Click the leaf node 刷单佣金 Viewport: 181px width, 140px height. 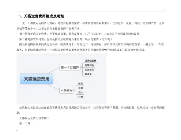tap(89, 65)
